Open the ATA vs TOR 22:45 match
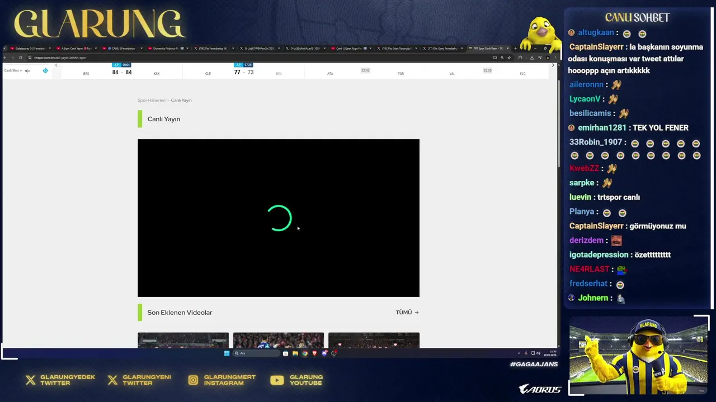 [x=365, y=71]
